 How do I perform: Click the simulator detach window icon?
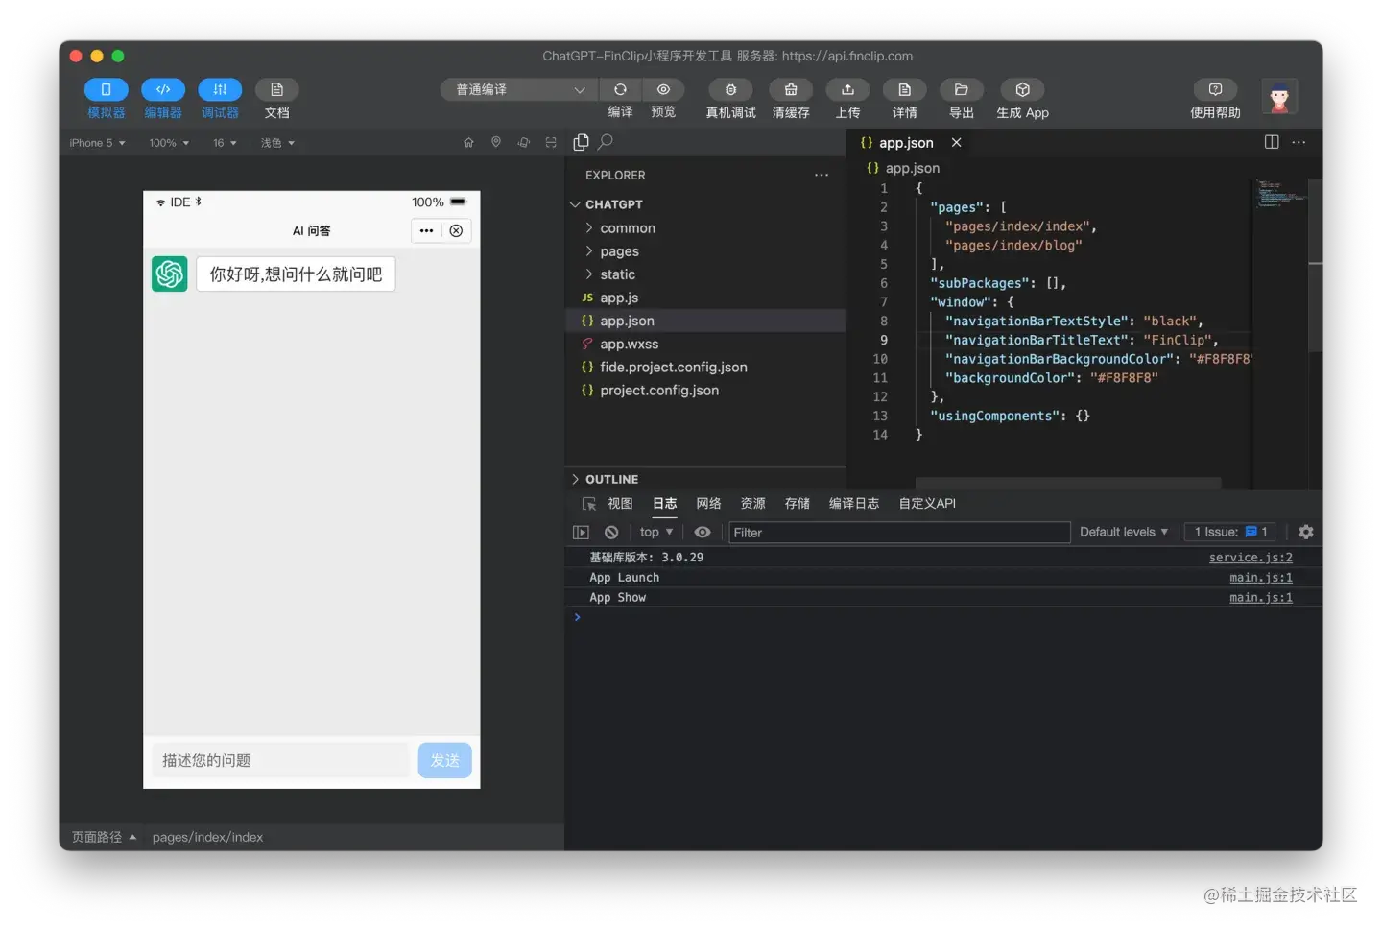point(551,142)
